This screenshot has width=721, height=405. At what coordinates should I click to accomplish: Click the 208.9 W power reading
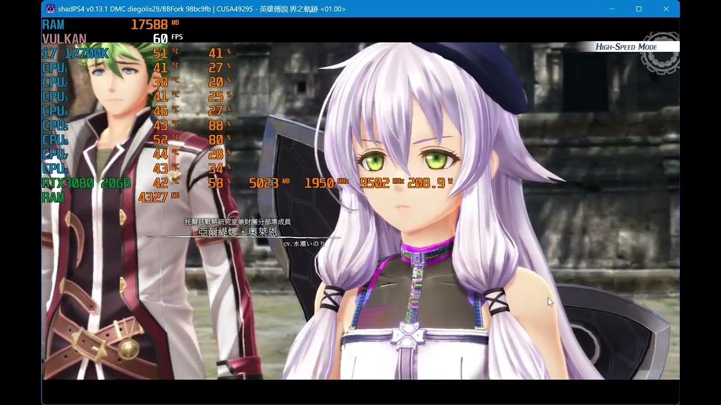point(430,183)
